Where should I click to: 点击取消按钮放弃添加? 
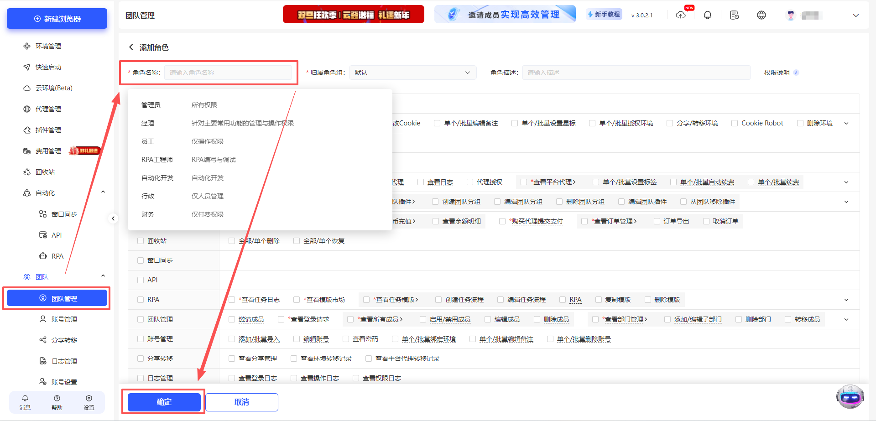click(x=241, y=402)
